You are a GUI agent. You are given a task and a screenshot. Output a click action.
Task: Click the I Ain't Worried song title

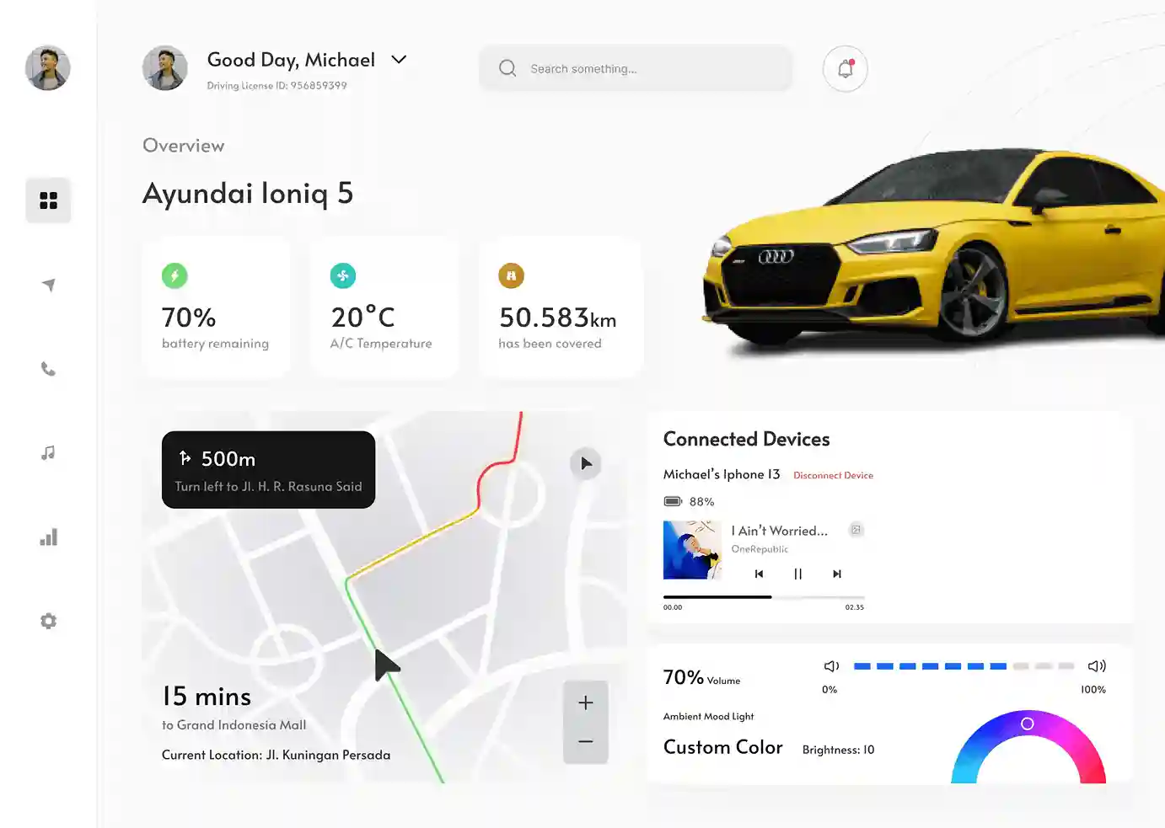pyautogui.click(x=780, y=531)
